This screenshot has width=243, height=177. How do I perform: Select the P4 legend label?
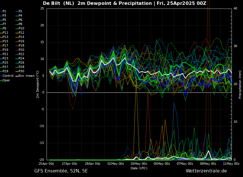click(19, 16)
